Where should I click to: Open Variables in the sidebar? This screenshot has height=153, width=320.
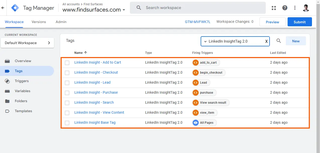[27, 91]
